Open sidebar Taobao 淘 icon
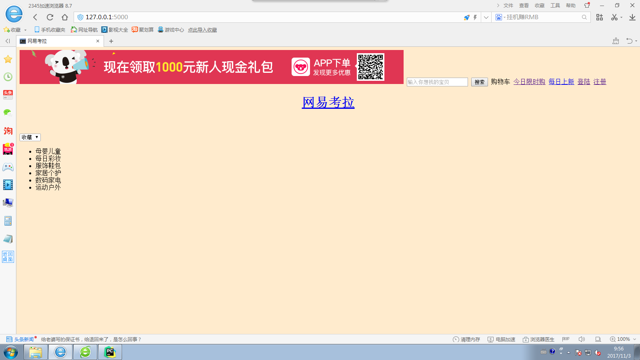This screenshot has height=360, width=640. pyautogui.click(x=8, y=131)
